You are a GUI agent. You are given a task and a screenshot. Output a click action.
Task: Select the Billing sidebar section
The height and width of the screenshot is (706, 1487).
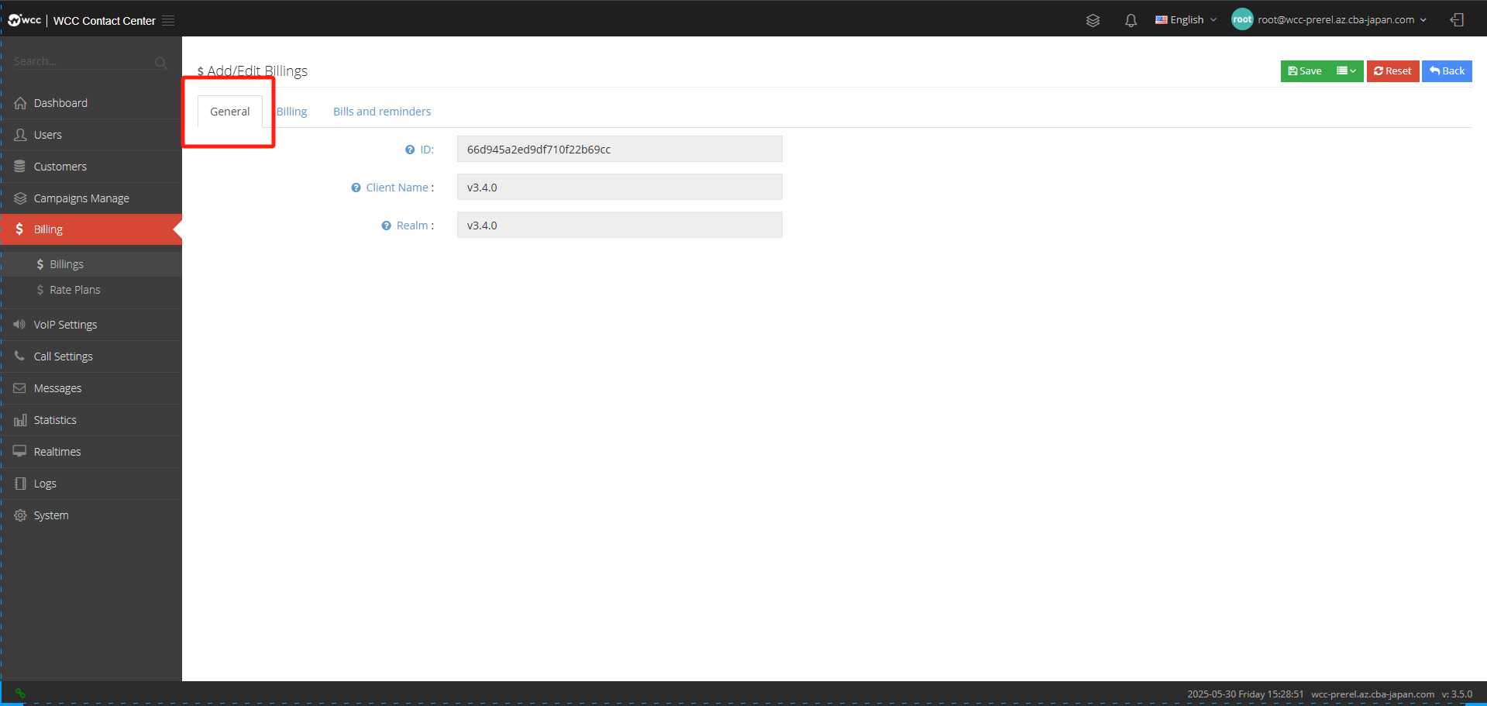point(91,229)
